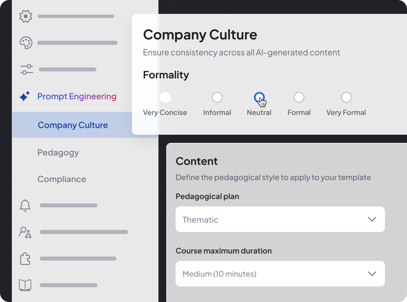The image size is (407, 302).
Task: Open notifications via the bell icon
Action: (x=26, y=205)
